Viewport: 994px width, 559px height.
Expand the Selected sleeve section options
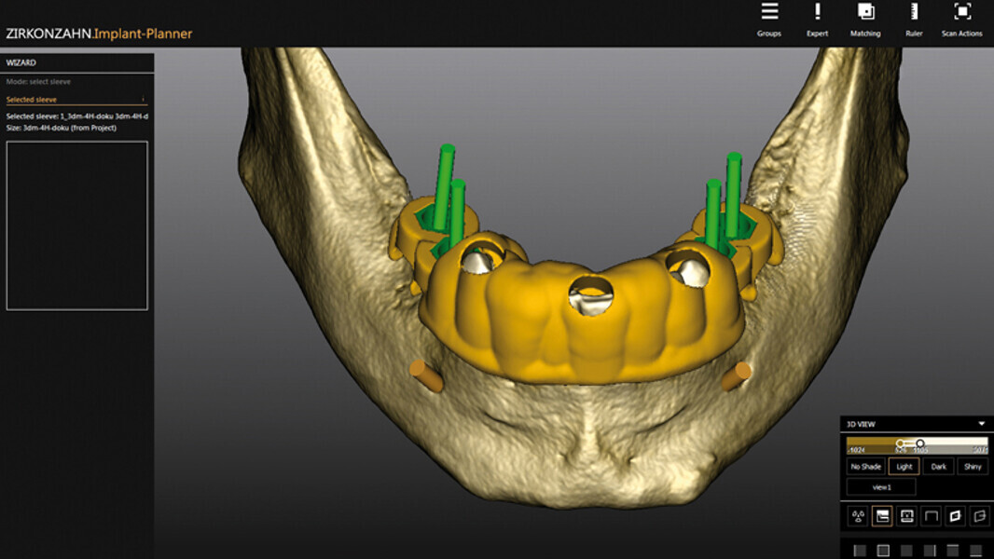click(x=143, y=99)
